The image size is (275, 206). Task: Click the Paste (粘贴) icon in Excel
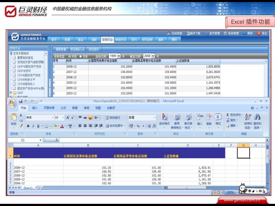13,118
